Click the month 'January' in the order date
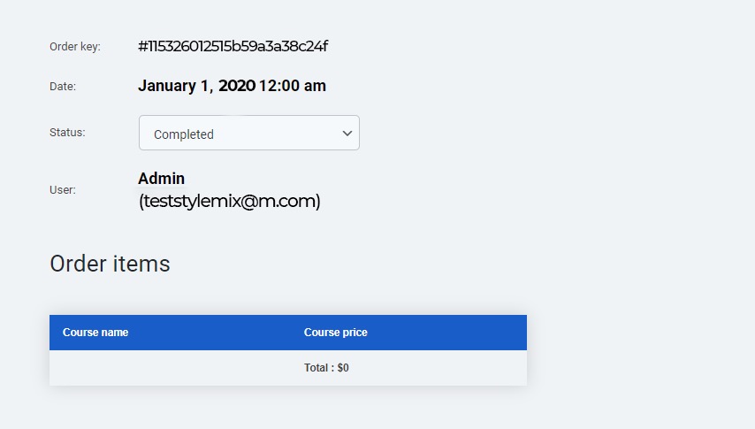 pyautogui.click(x=166, y=86)
